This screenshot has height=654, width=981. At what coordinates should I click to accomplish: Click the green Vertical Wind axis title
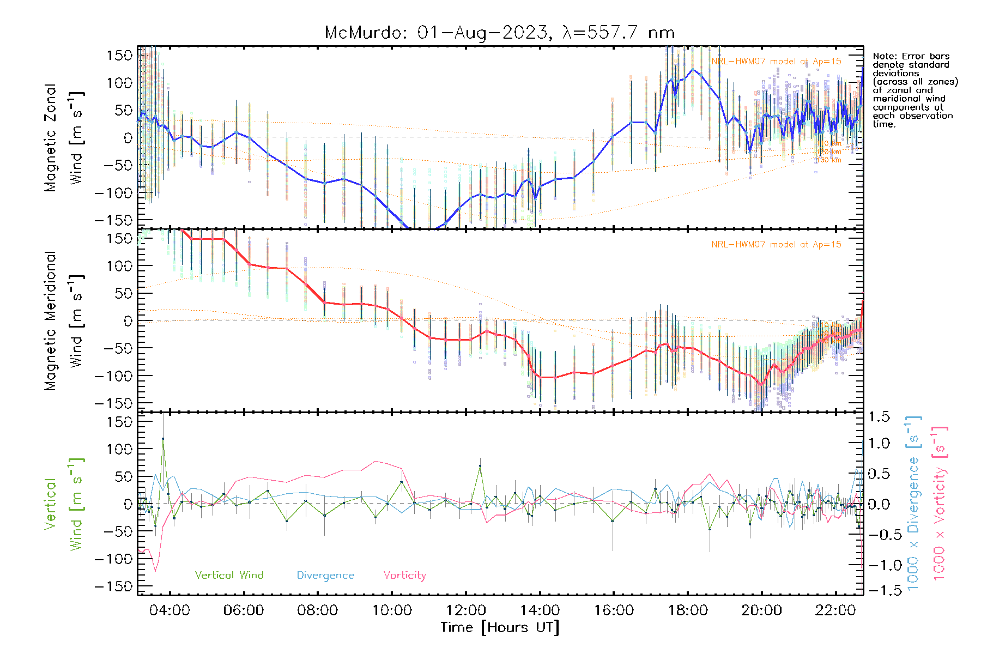click(x=64, y=504)
